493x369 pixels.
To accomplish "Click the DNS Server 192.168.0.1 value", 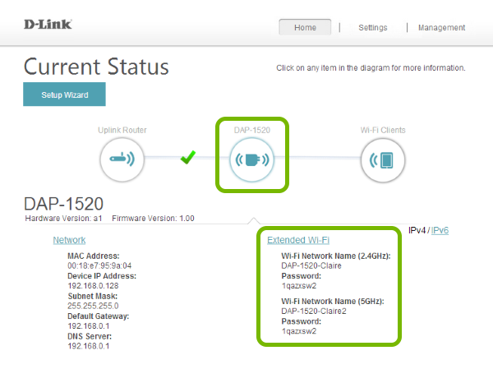I will [x=89, y=346].
